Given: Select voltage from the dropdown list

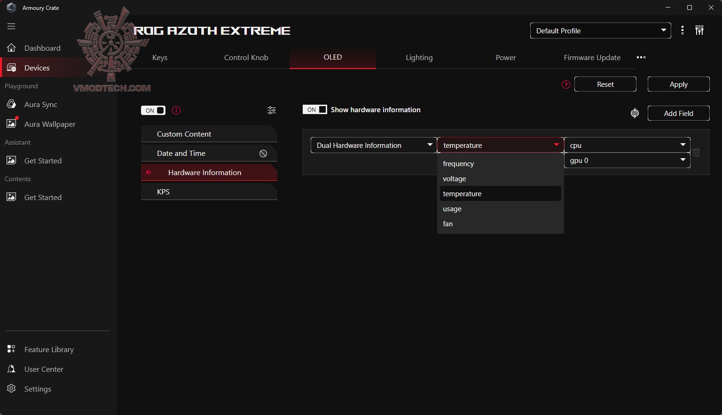Looking at the screenshot, I should [501, 179].
